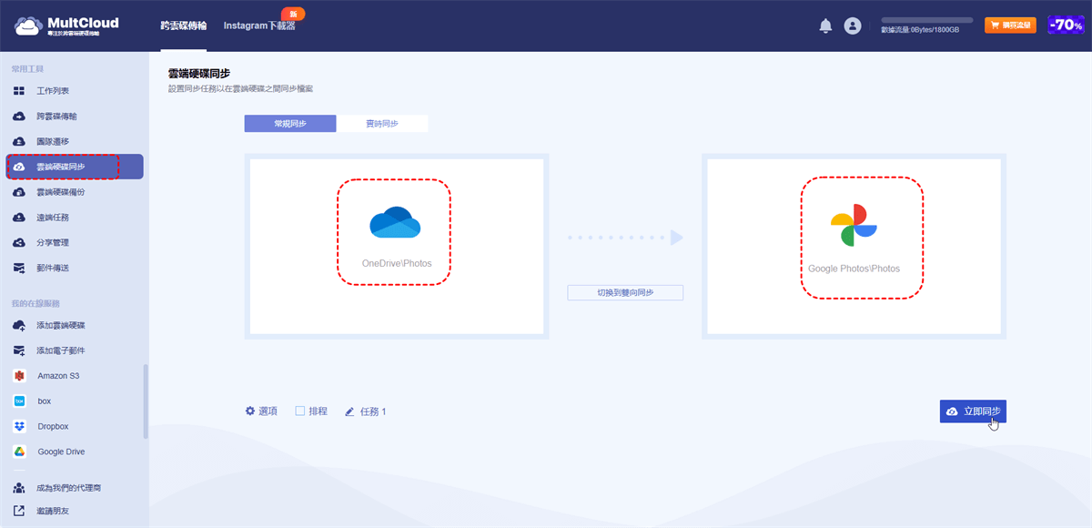Select the 常規同步 tab

click(290, 124)
